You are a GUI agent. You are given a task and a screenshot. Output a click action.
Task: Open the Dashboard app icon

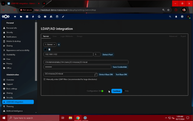tap(15, 17)
